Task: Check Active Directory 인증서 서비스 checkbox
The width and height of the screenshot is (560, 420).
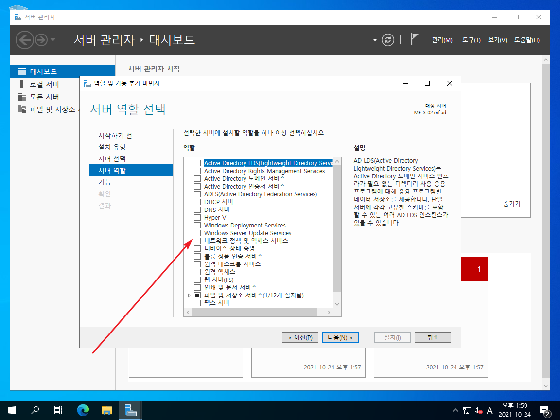Action: click(x=197, y=187)
